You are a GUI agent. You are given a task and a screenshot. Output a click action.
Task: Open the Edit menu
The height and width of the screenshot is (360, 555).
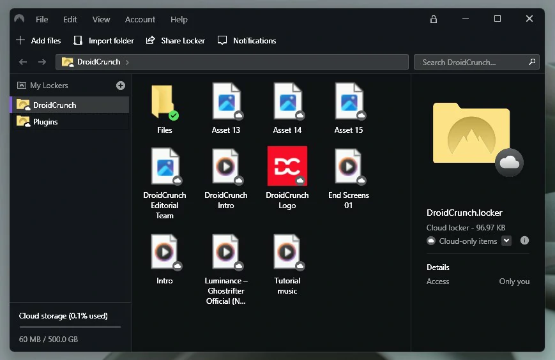[x=70, y=19]
